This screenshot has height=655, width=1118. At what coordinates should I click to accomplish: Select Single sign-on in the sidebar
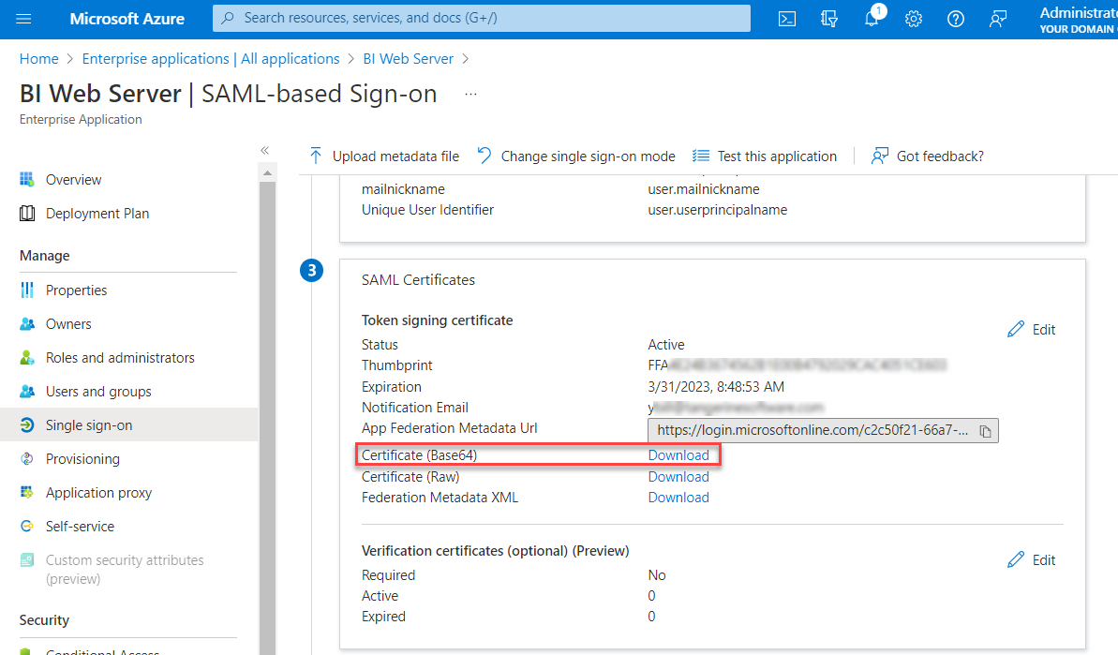tap(89, 425)
